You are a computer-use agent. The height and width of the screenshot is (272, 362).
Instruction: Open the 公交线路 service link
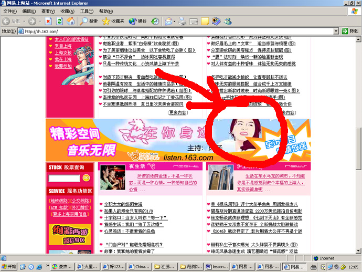80,201
